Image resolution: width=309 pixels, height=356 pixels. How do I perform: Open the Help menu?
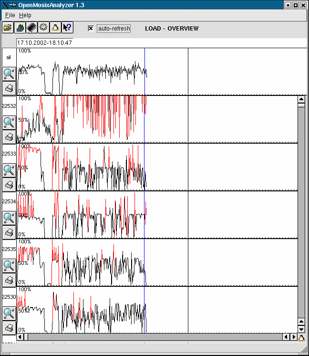coord(25,15)
